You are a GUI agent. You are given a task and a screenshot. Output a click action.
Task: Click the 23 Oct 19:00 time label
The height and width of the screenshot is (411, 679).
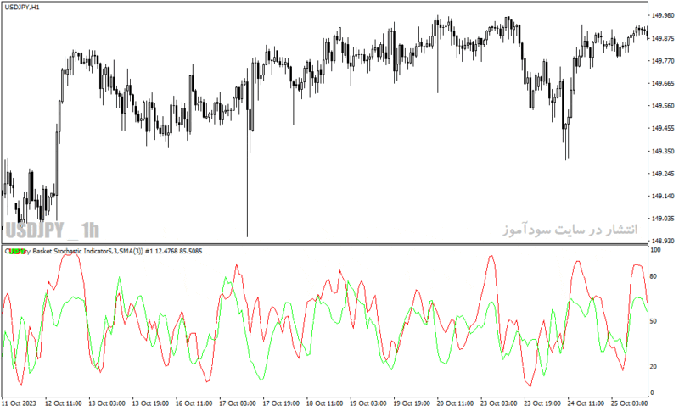pyautogui.click(x=542, y=403)
